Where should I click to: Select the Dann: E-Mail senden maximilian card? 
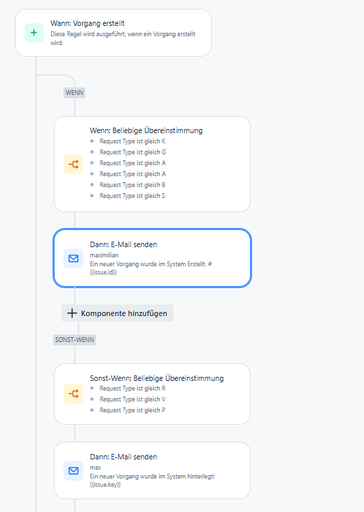click(x=152, y=258)
